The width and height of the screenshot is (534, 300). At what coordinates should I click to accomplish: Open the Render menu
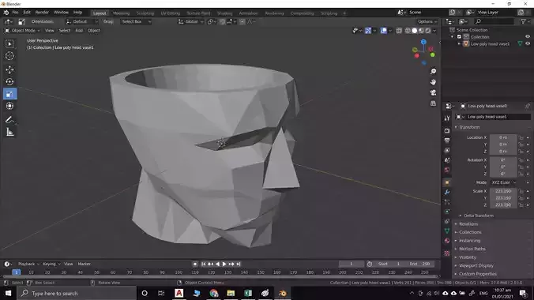tap(42, 13)
